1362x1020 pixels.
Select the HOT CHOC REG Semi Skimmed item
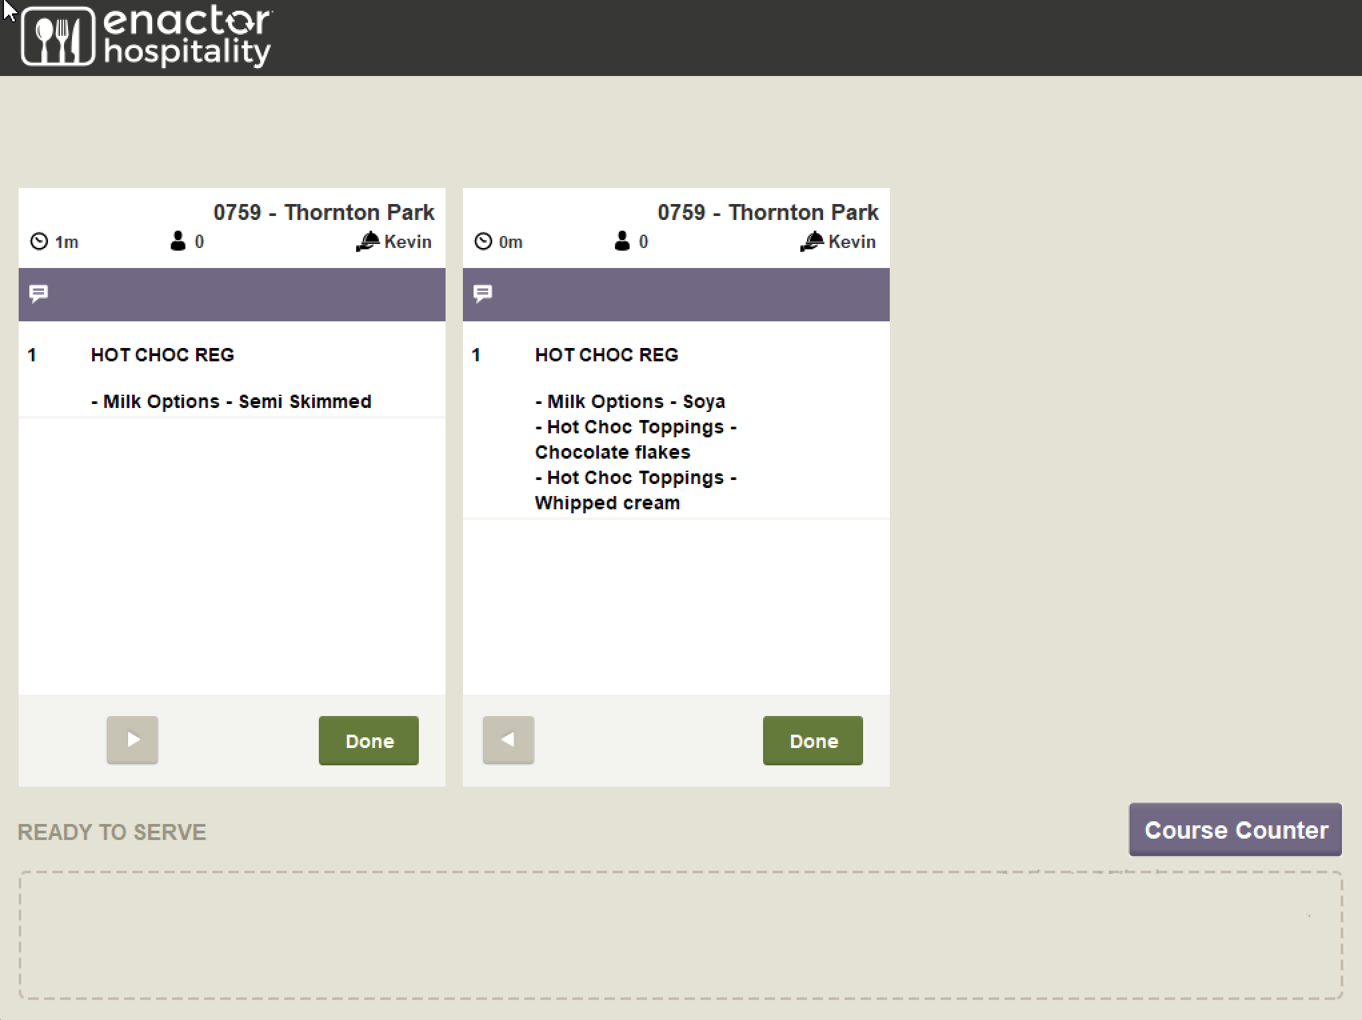(x=163, y=355)
